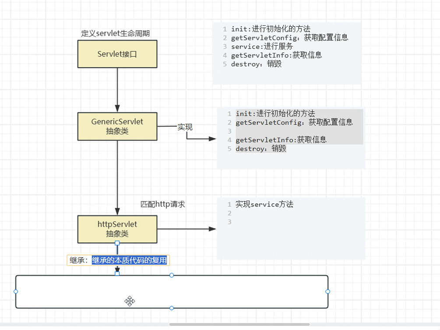Click 'getServletInfo:获取信息' in the top code block
This screenshot has height=330, width=440.
coord(276,55)
